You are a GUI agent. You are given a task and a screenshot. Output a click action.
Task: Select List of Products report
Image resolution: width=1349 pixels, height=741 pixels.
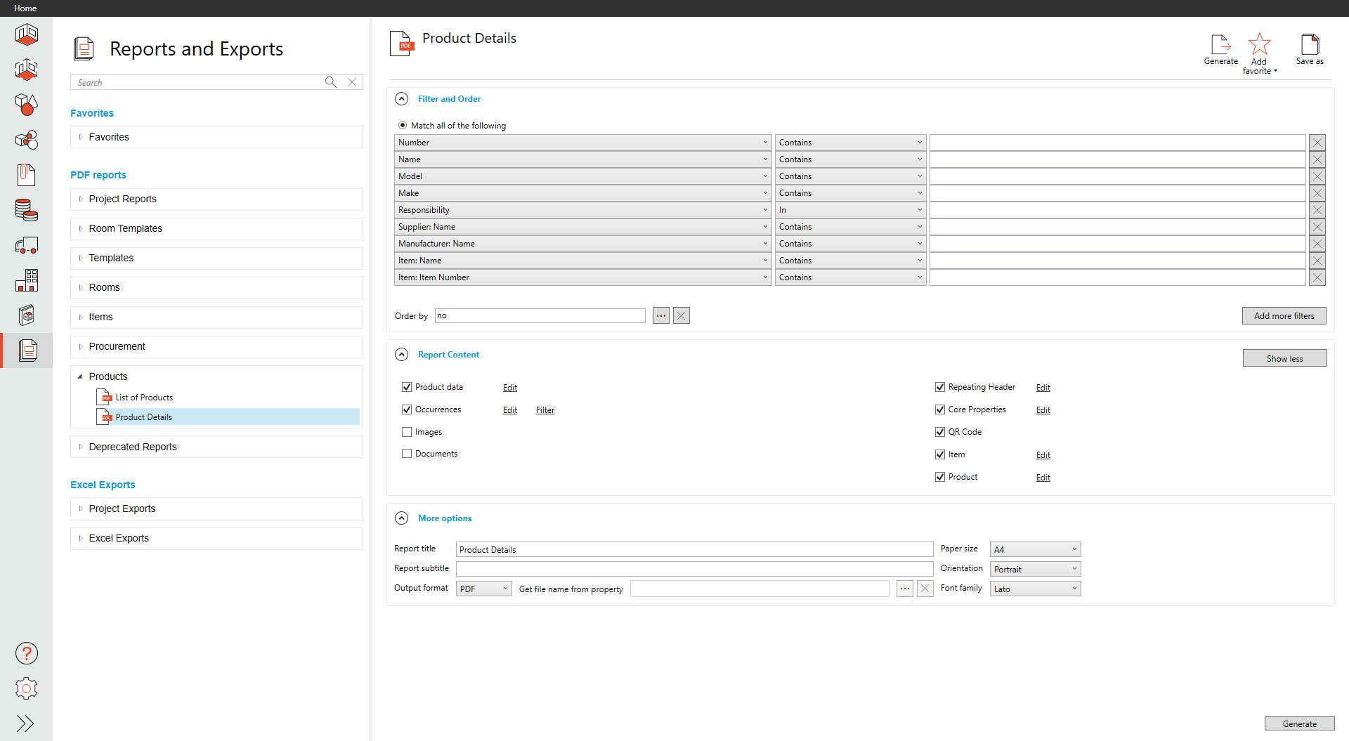[144, 398]
